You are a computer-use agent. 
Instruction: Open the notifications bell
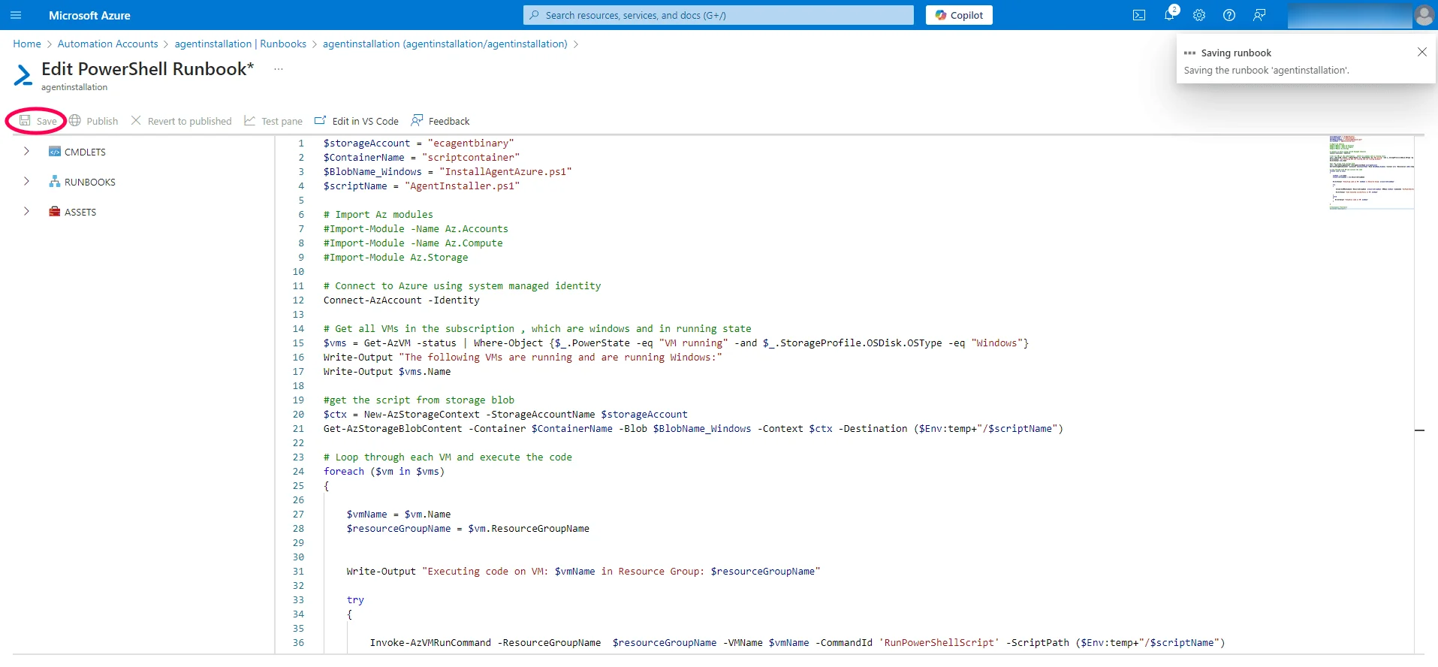[x=1169, y=15]
